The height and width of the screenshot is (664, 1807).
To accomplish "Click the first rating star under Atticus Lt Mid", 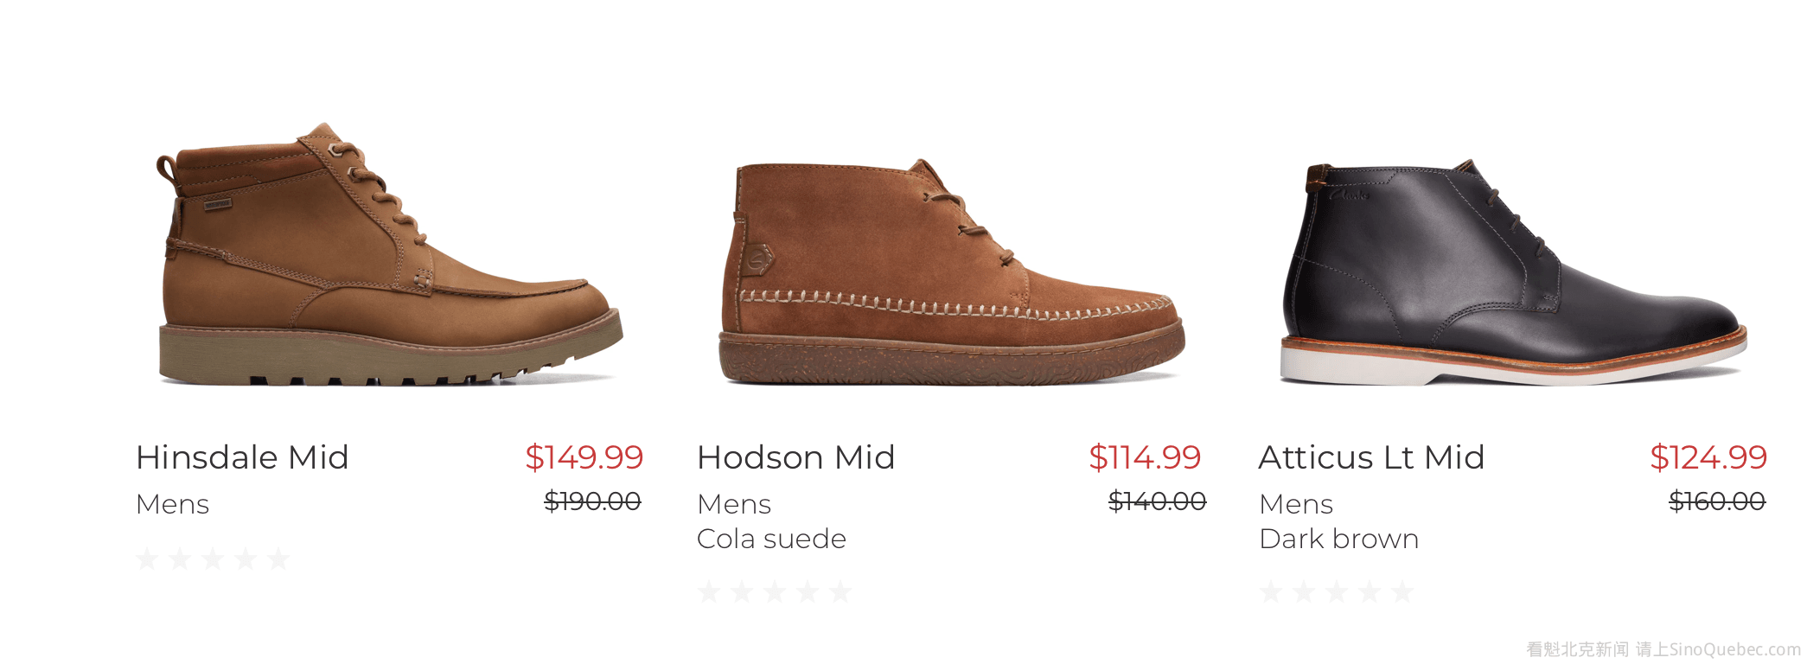I will [x=1271, y=592].
